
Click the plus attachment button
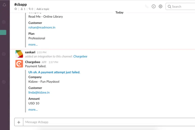(x=19, y=122)
